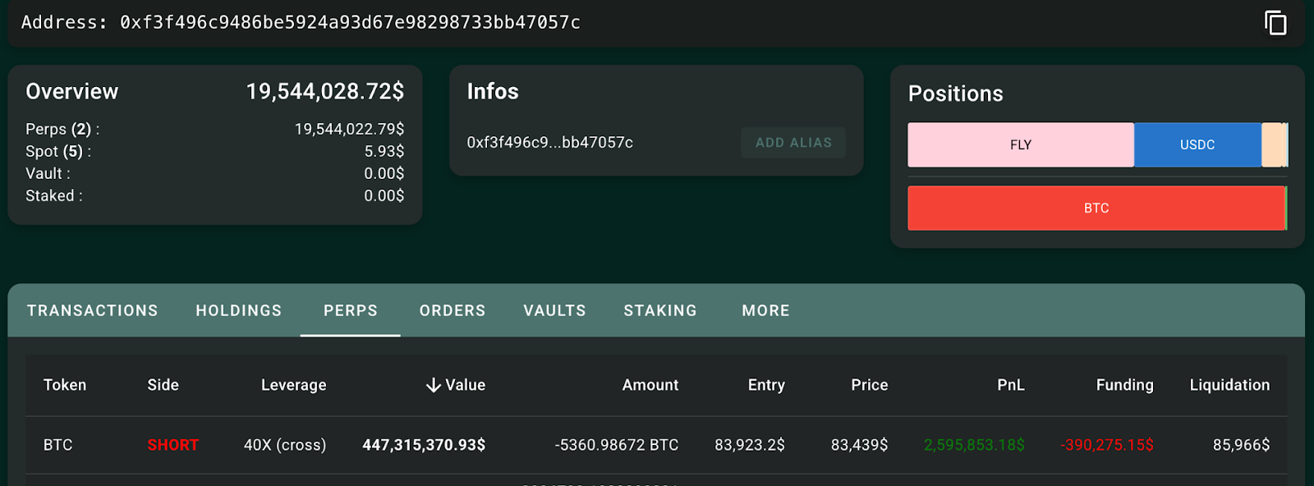Select the pink FLY position segment

1020,144
